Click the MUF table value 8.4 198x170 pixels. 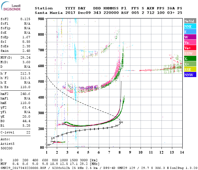point(15,164)
